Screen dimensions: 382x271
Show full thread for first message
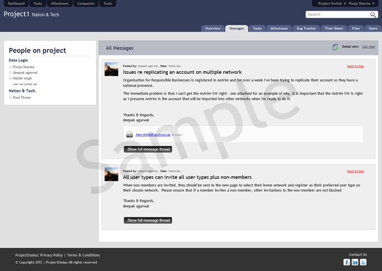click(x=148, y=149)
